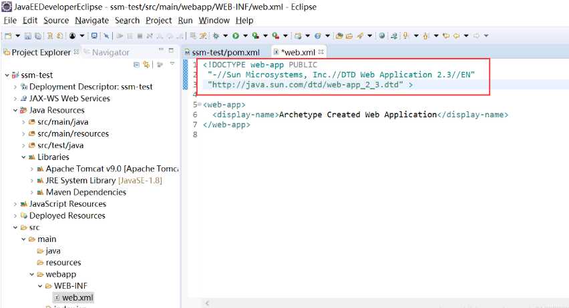
Task: Click the Previous Annotation toolbar icon
Action: [425, 36]
